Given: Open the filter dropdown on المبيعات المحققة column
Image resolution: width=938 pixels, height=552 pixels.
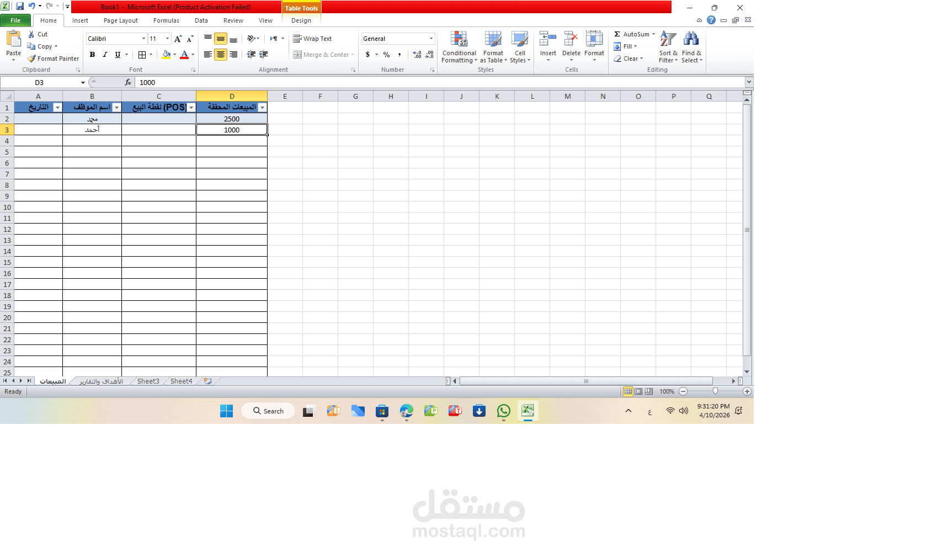Looking at the screenshot, I should click(263, 107).
